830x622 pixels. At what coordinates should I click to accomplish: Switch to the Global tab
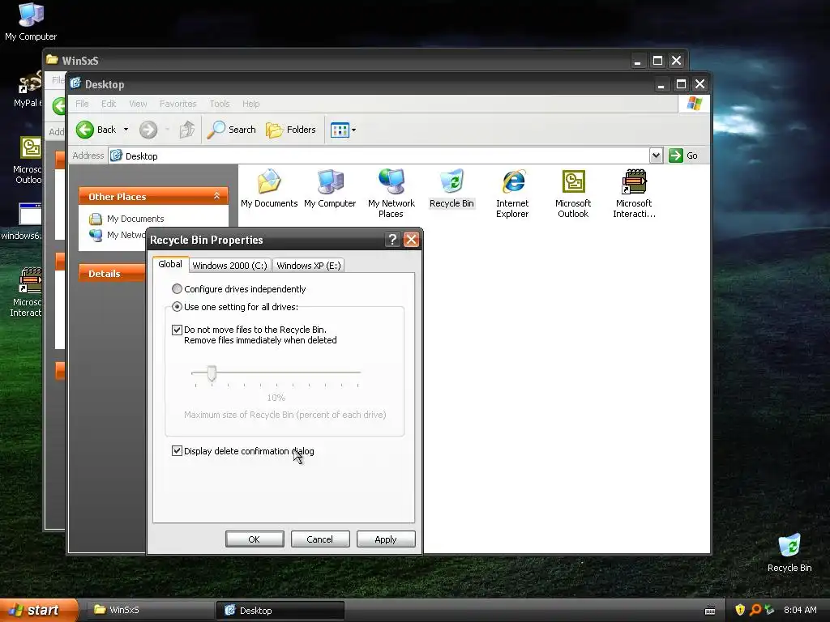point(170,264)
